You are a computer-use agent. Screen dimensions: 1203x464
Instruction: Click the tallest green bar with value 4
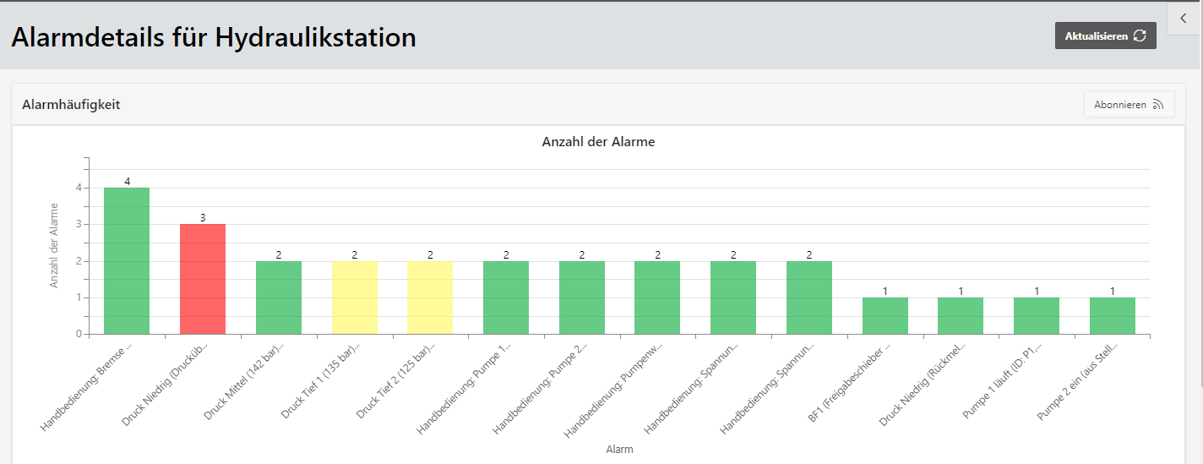127,260
